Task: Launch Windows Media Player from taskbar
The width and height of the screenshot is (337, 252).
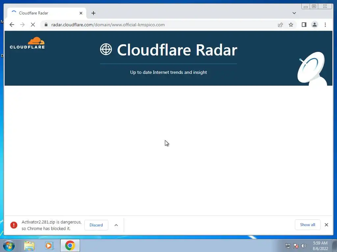Action: tap(49, 246)
